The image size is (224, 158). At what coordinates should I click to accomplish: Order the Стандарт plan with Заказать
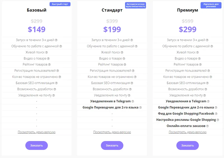(112, 145)
